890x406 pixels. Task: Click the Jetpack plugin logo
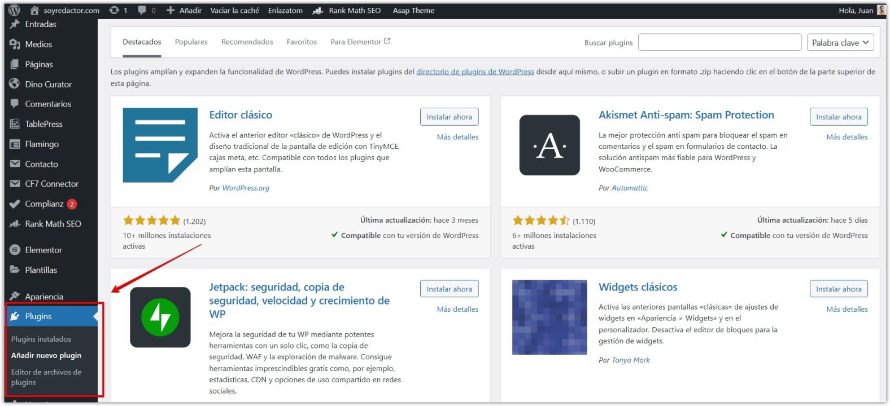(x=160, y=317)
